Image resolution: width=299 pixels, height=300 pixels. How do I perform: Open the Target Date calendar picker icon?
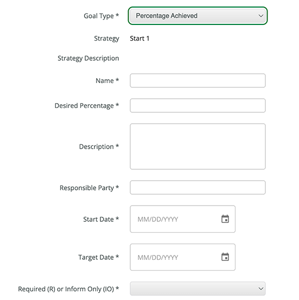coord(225,257)
